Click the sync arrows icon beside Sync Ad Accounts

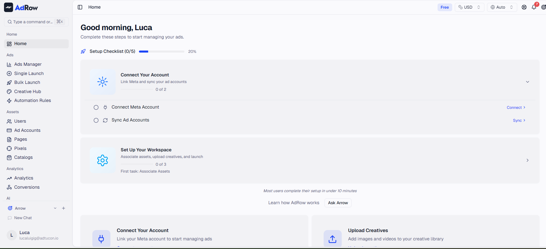pyautogui.click(x=105, y=120)
